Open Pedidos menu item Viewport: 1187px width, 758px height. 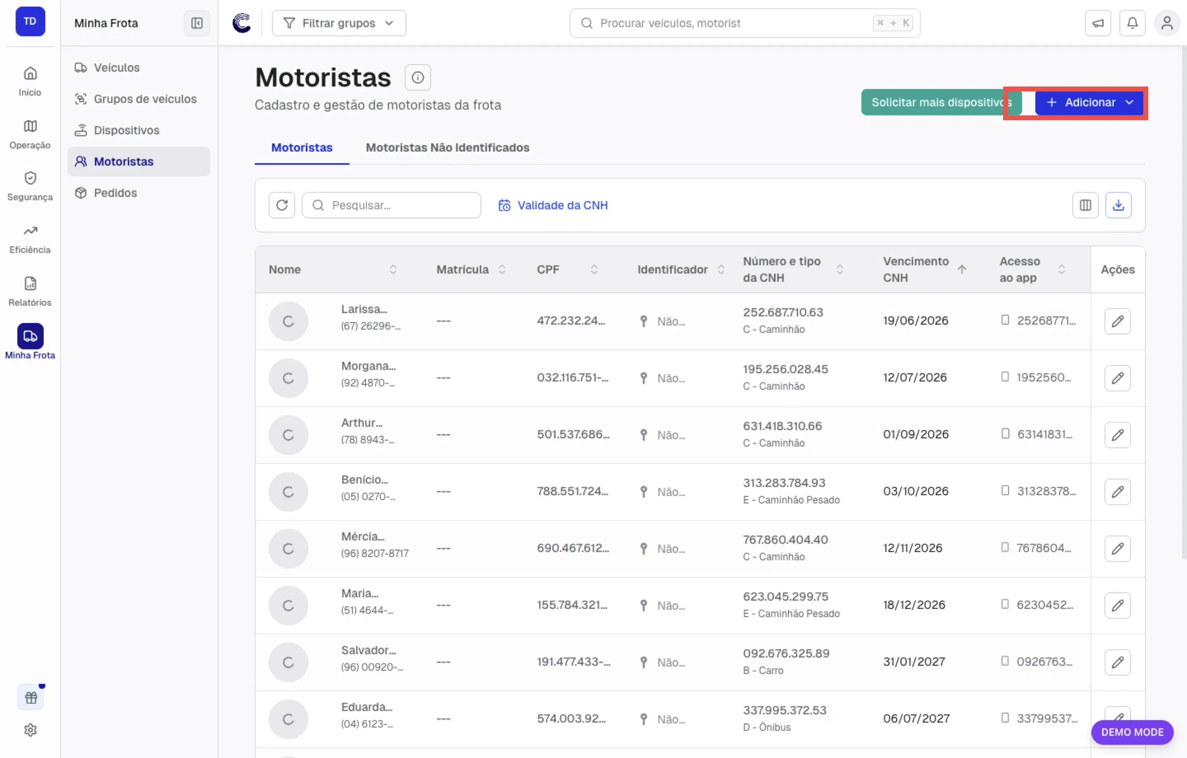pyautogui.click(x=138, y=193)
